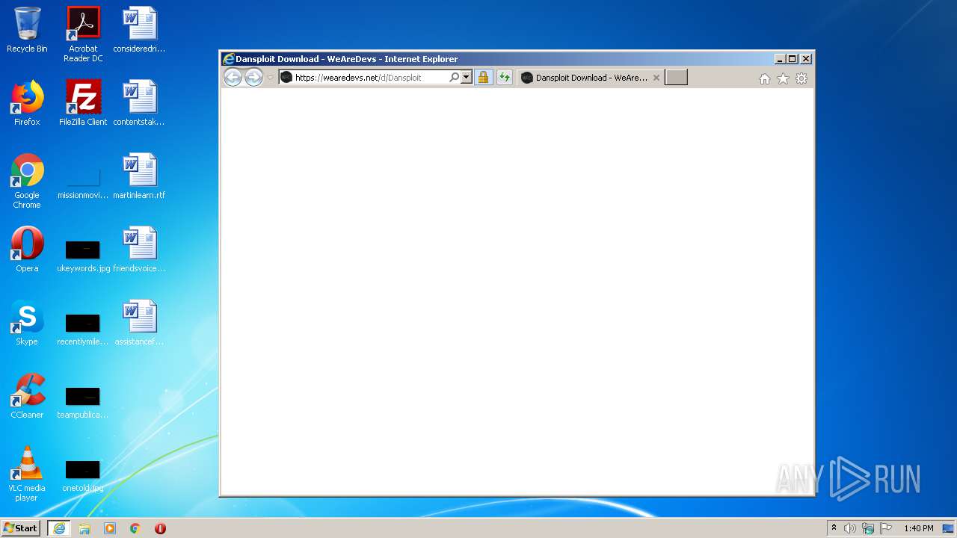Launch VLC media player from desktop
This screenshot has width=957, height=538.
coord(27,474)
